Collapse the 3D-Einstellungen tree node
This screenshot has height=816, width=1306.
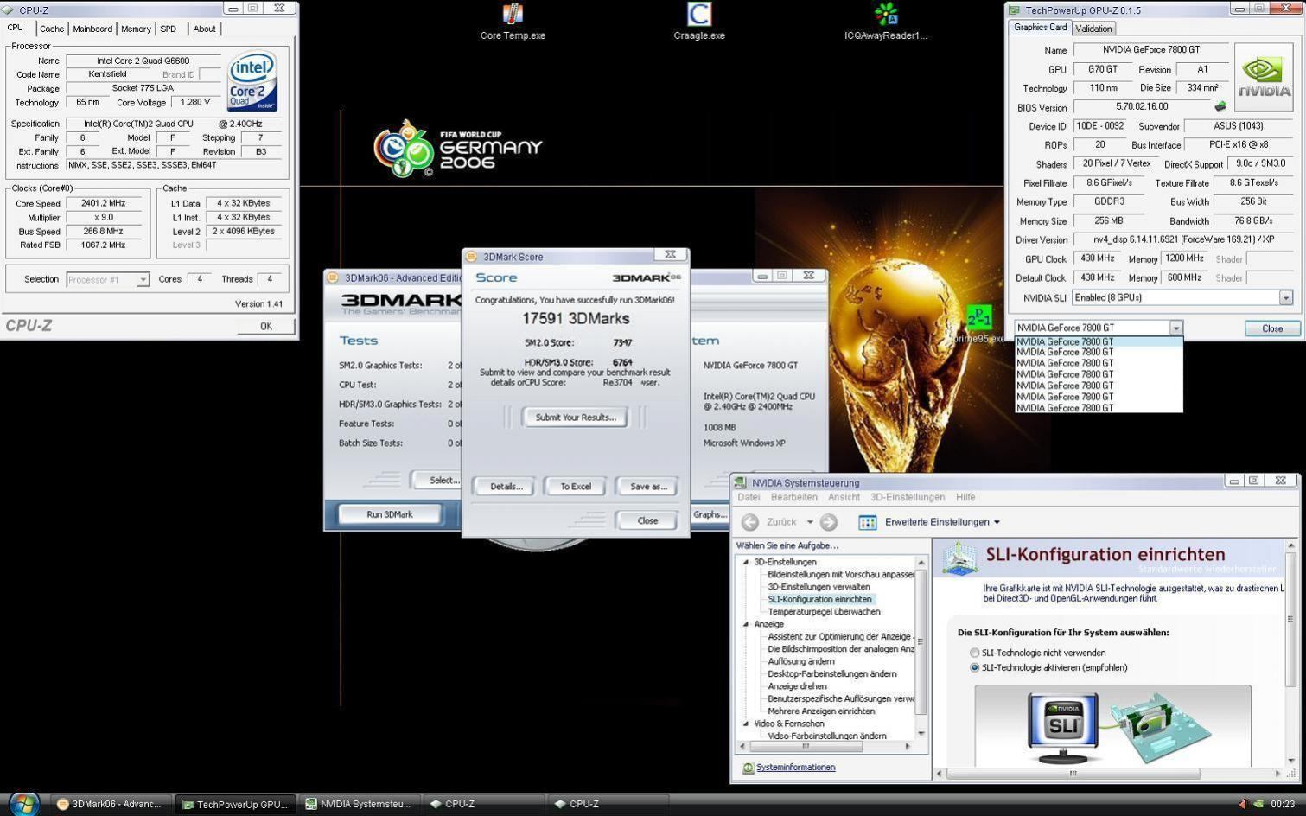point(746,563)
